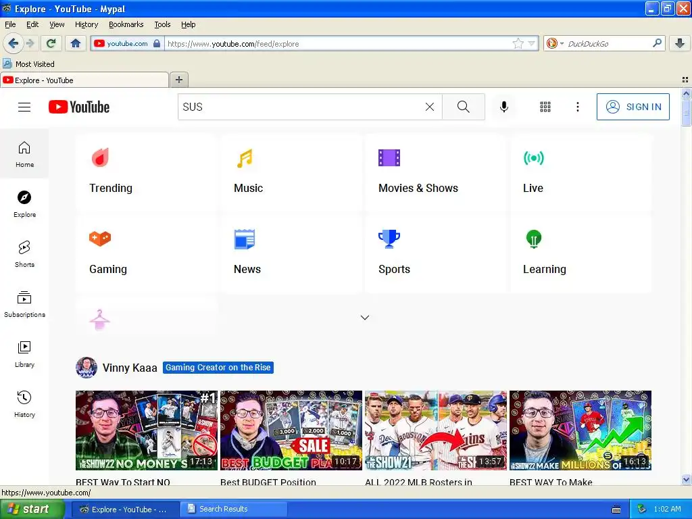Open the Most Visited bookmarks folder
Screen dimensions: 692x519
(28, 64)
